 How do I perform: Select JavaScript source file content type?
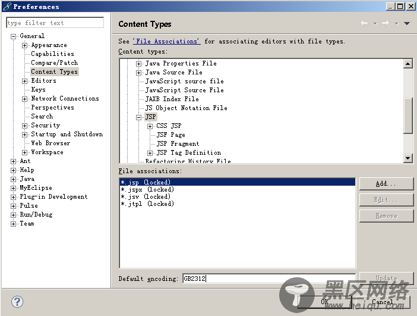pyautogui.click(x=184, y=82)
